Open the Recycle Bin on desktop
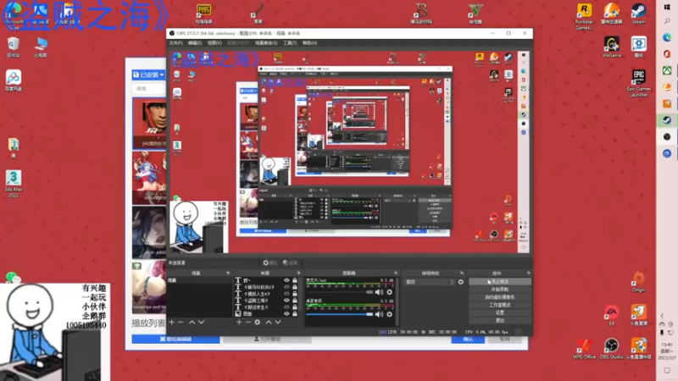The width and height of the screenshot is (678, 381). click(14, 47)
